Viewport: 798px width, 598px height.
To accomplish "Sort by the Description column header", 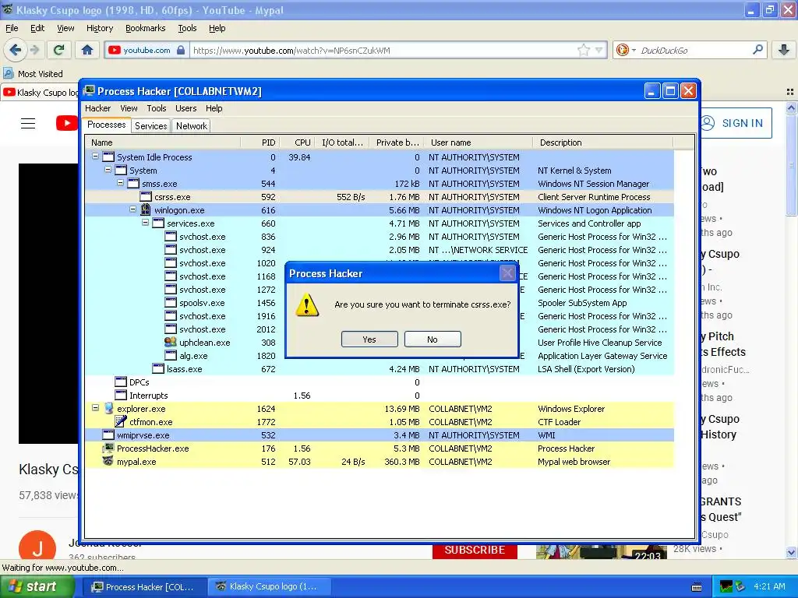I will 602,142.
